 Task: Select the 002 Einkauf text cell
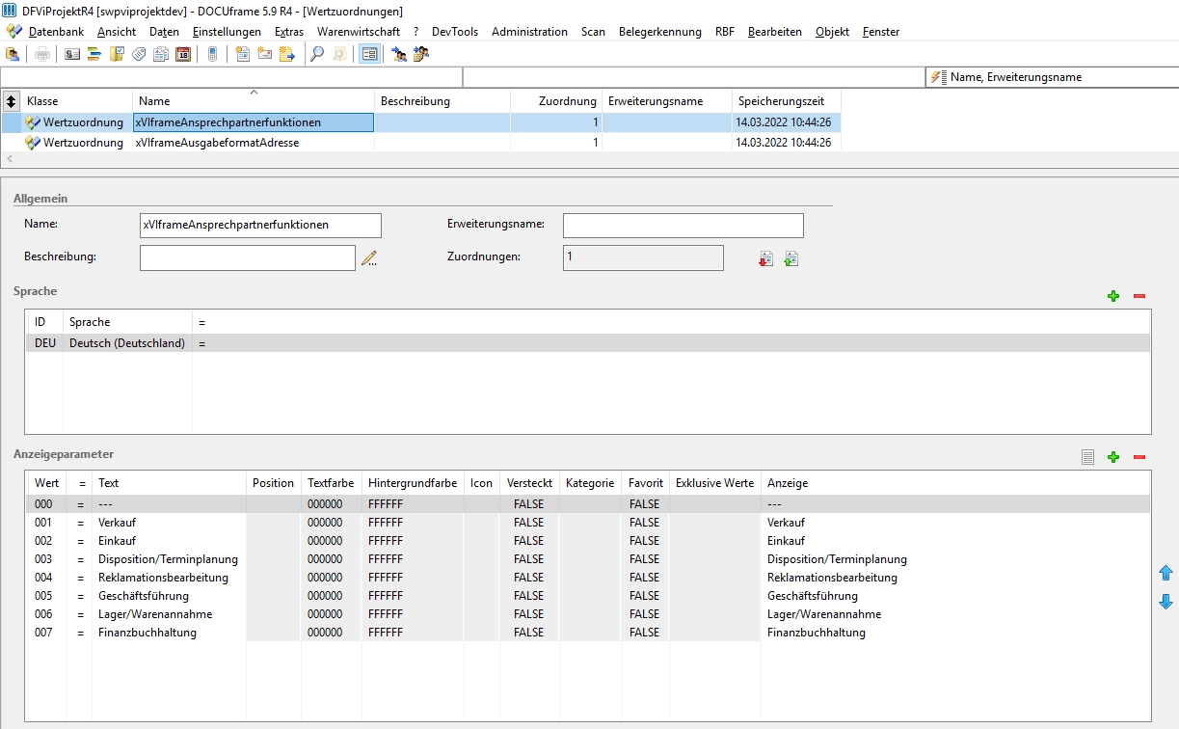[170, 541]
